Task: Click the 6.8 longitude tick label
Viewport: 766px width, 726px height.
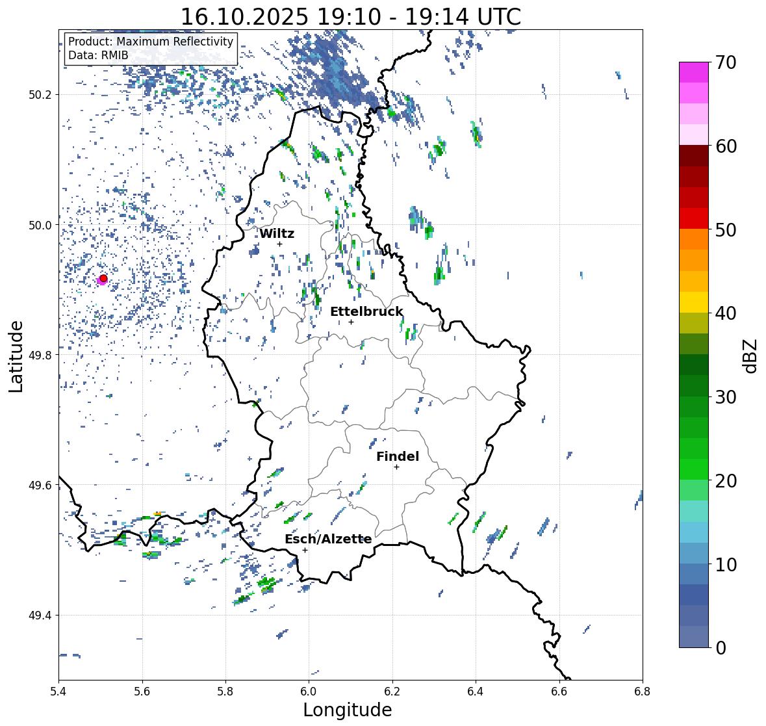Action: coord(643,691)
